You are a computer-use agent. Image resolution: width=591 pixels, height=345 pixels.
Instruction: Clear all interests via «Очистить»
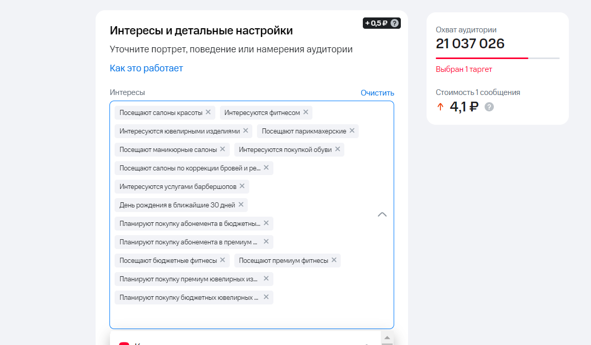pyautogui.click(x=377, y=92)
